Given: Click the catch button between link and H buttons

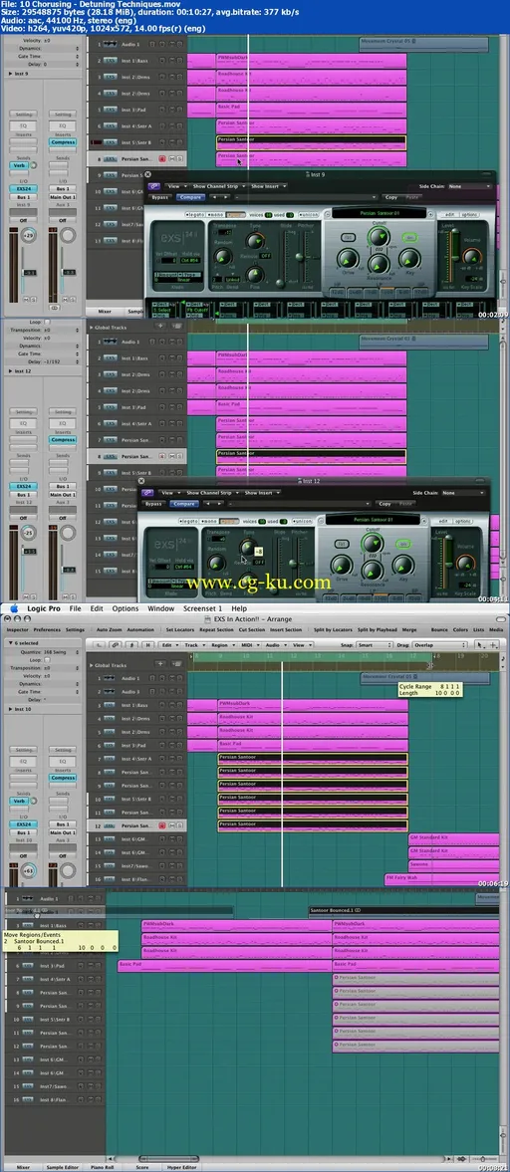Looking at the screenshot, I should [x=131, y=644].
